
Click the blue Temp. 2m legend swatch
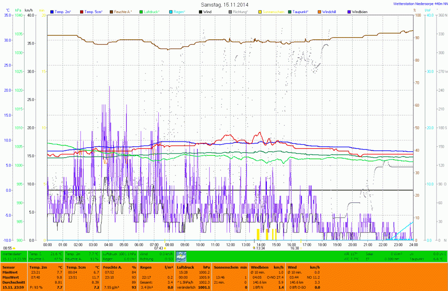52,11
